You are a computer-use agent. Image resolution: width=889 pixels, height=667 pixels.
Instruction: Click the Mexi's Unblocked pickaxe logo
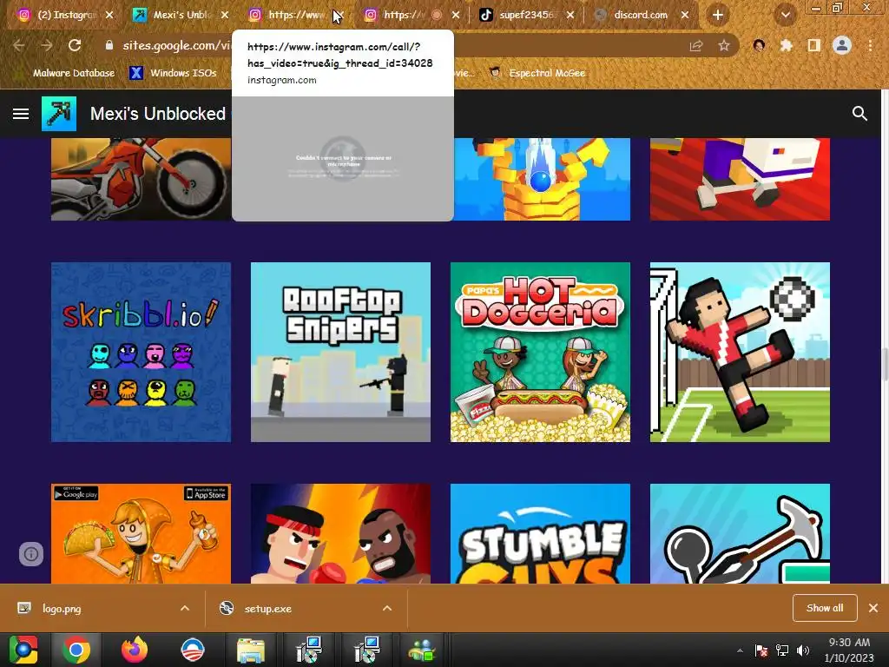point(59,114)
